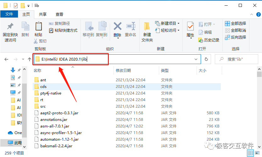Switch to the View tab
The width and height of the screenshot is (262, 157).
click(59, 14)
